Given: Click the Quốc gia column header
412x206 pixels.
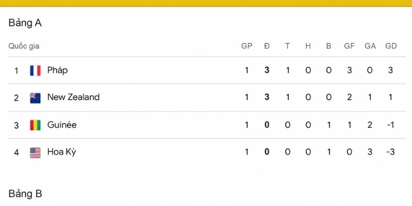Looking at the screenshot, I should pos(24,46).
